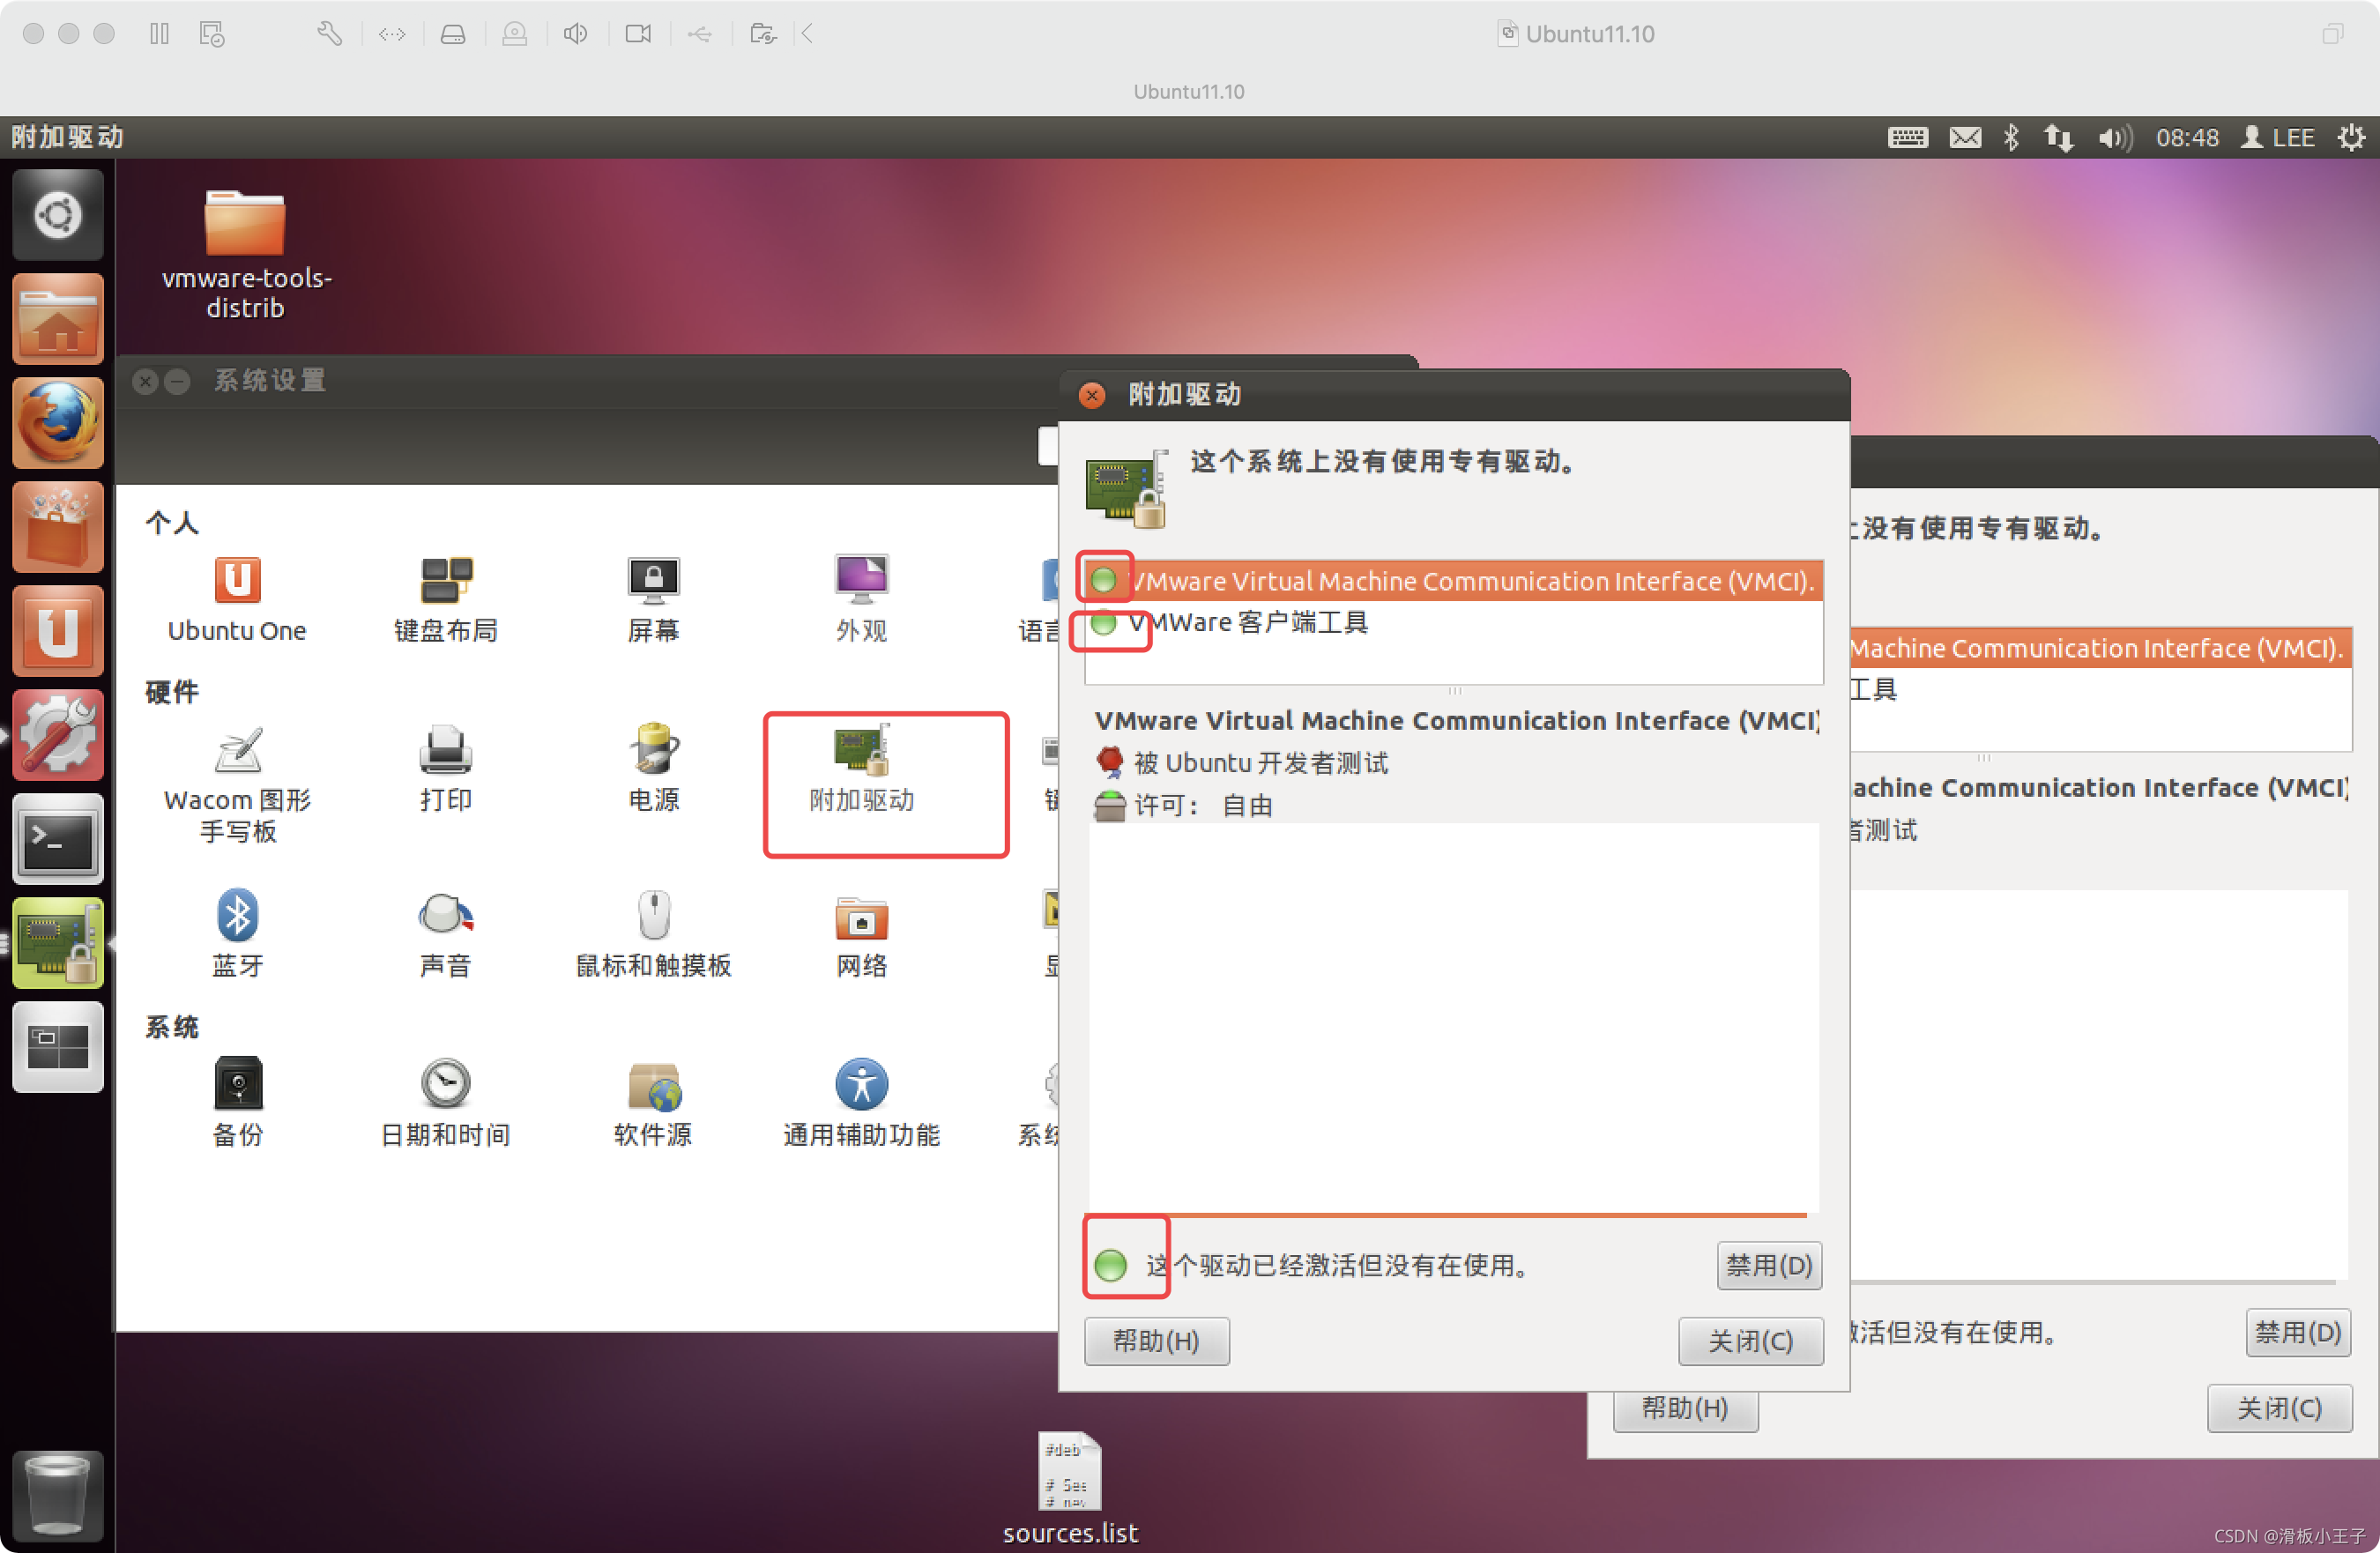
Task: Click the 附加驱动 app title in the top panel
Action: pyautogui.click(x=67, y=137)
